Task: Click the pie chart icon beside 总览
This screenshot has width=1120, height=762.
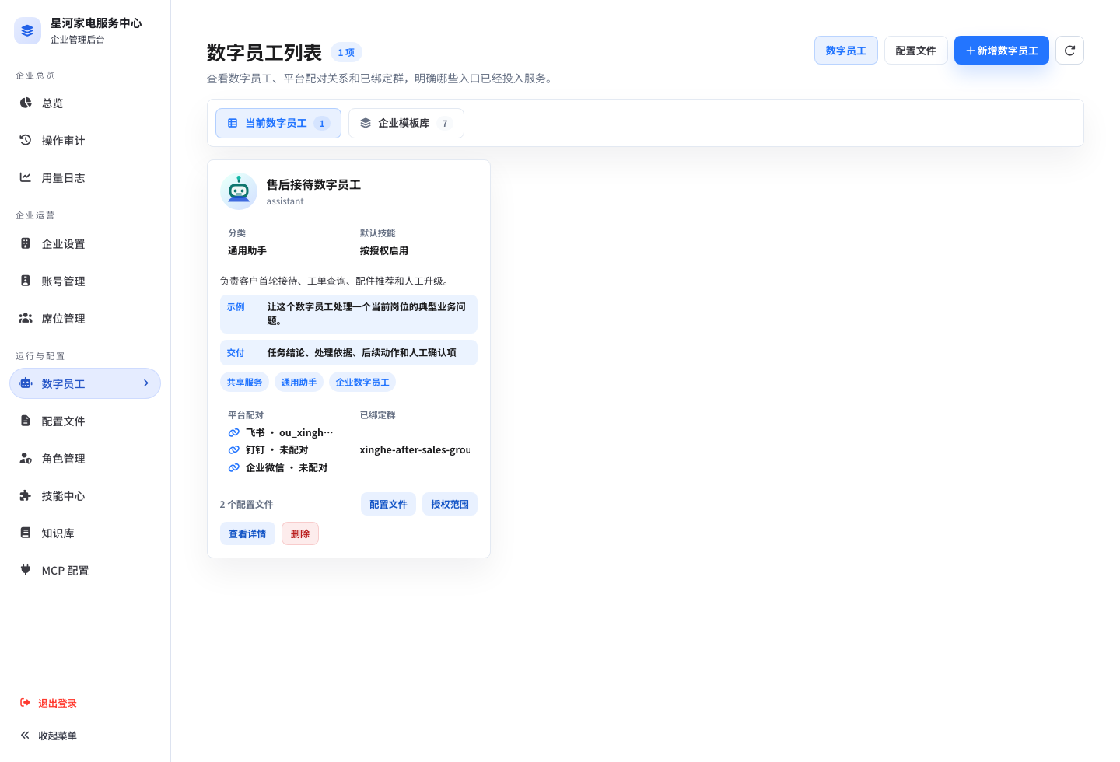Action: pyautogui.click(x=26, y=103)
